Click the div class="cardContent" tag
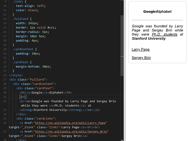 (x=34, y=84)
